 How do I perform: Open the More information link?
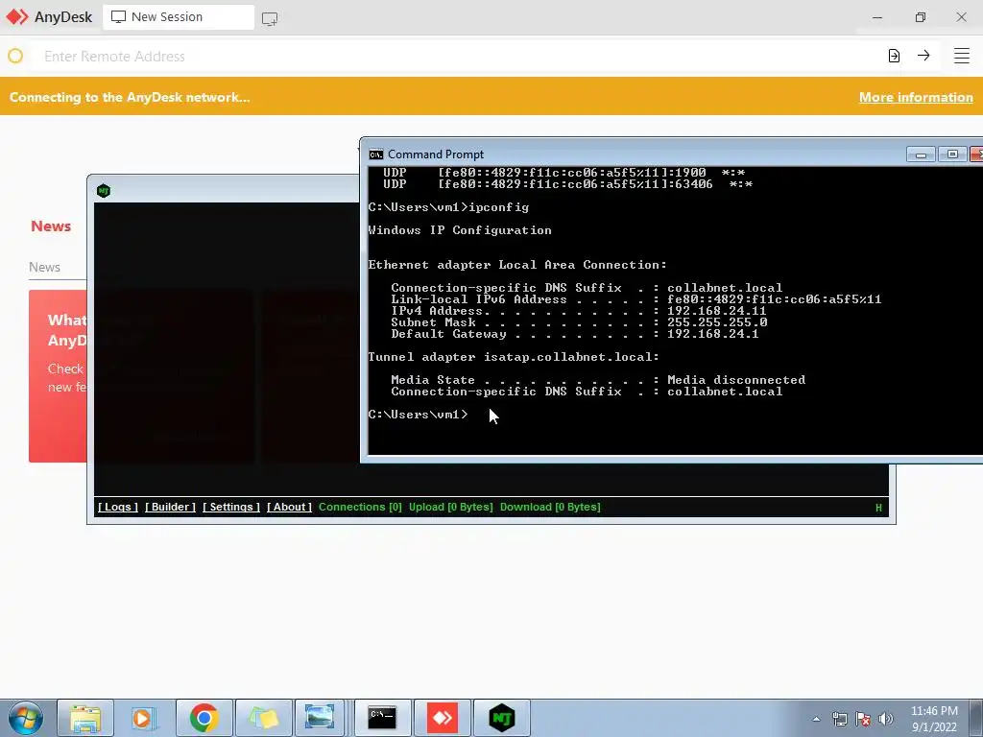coord(916,97)
